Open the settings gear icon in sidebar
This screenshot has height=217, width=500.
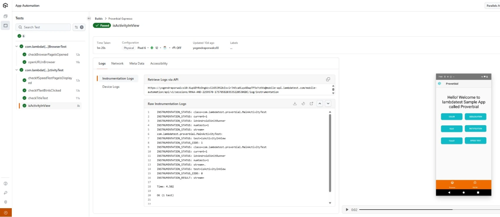6,202
